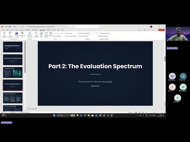The image size is (190, 142).
Task: Expand Subtitle Settings dropdown arrow
Action: coord(108,36)
